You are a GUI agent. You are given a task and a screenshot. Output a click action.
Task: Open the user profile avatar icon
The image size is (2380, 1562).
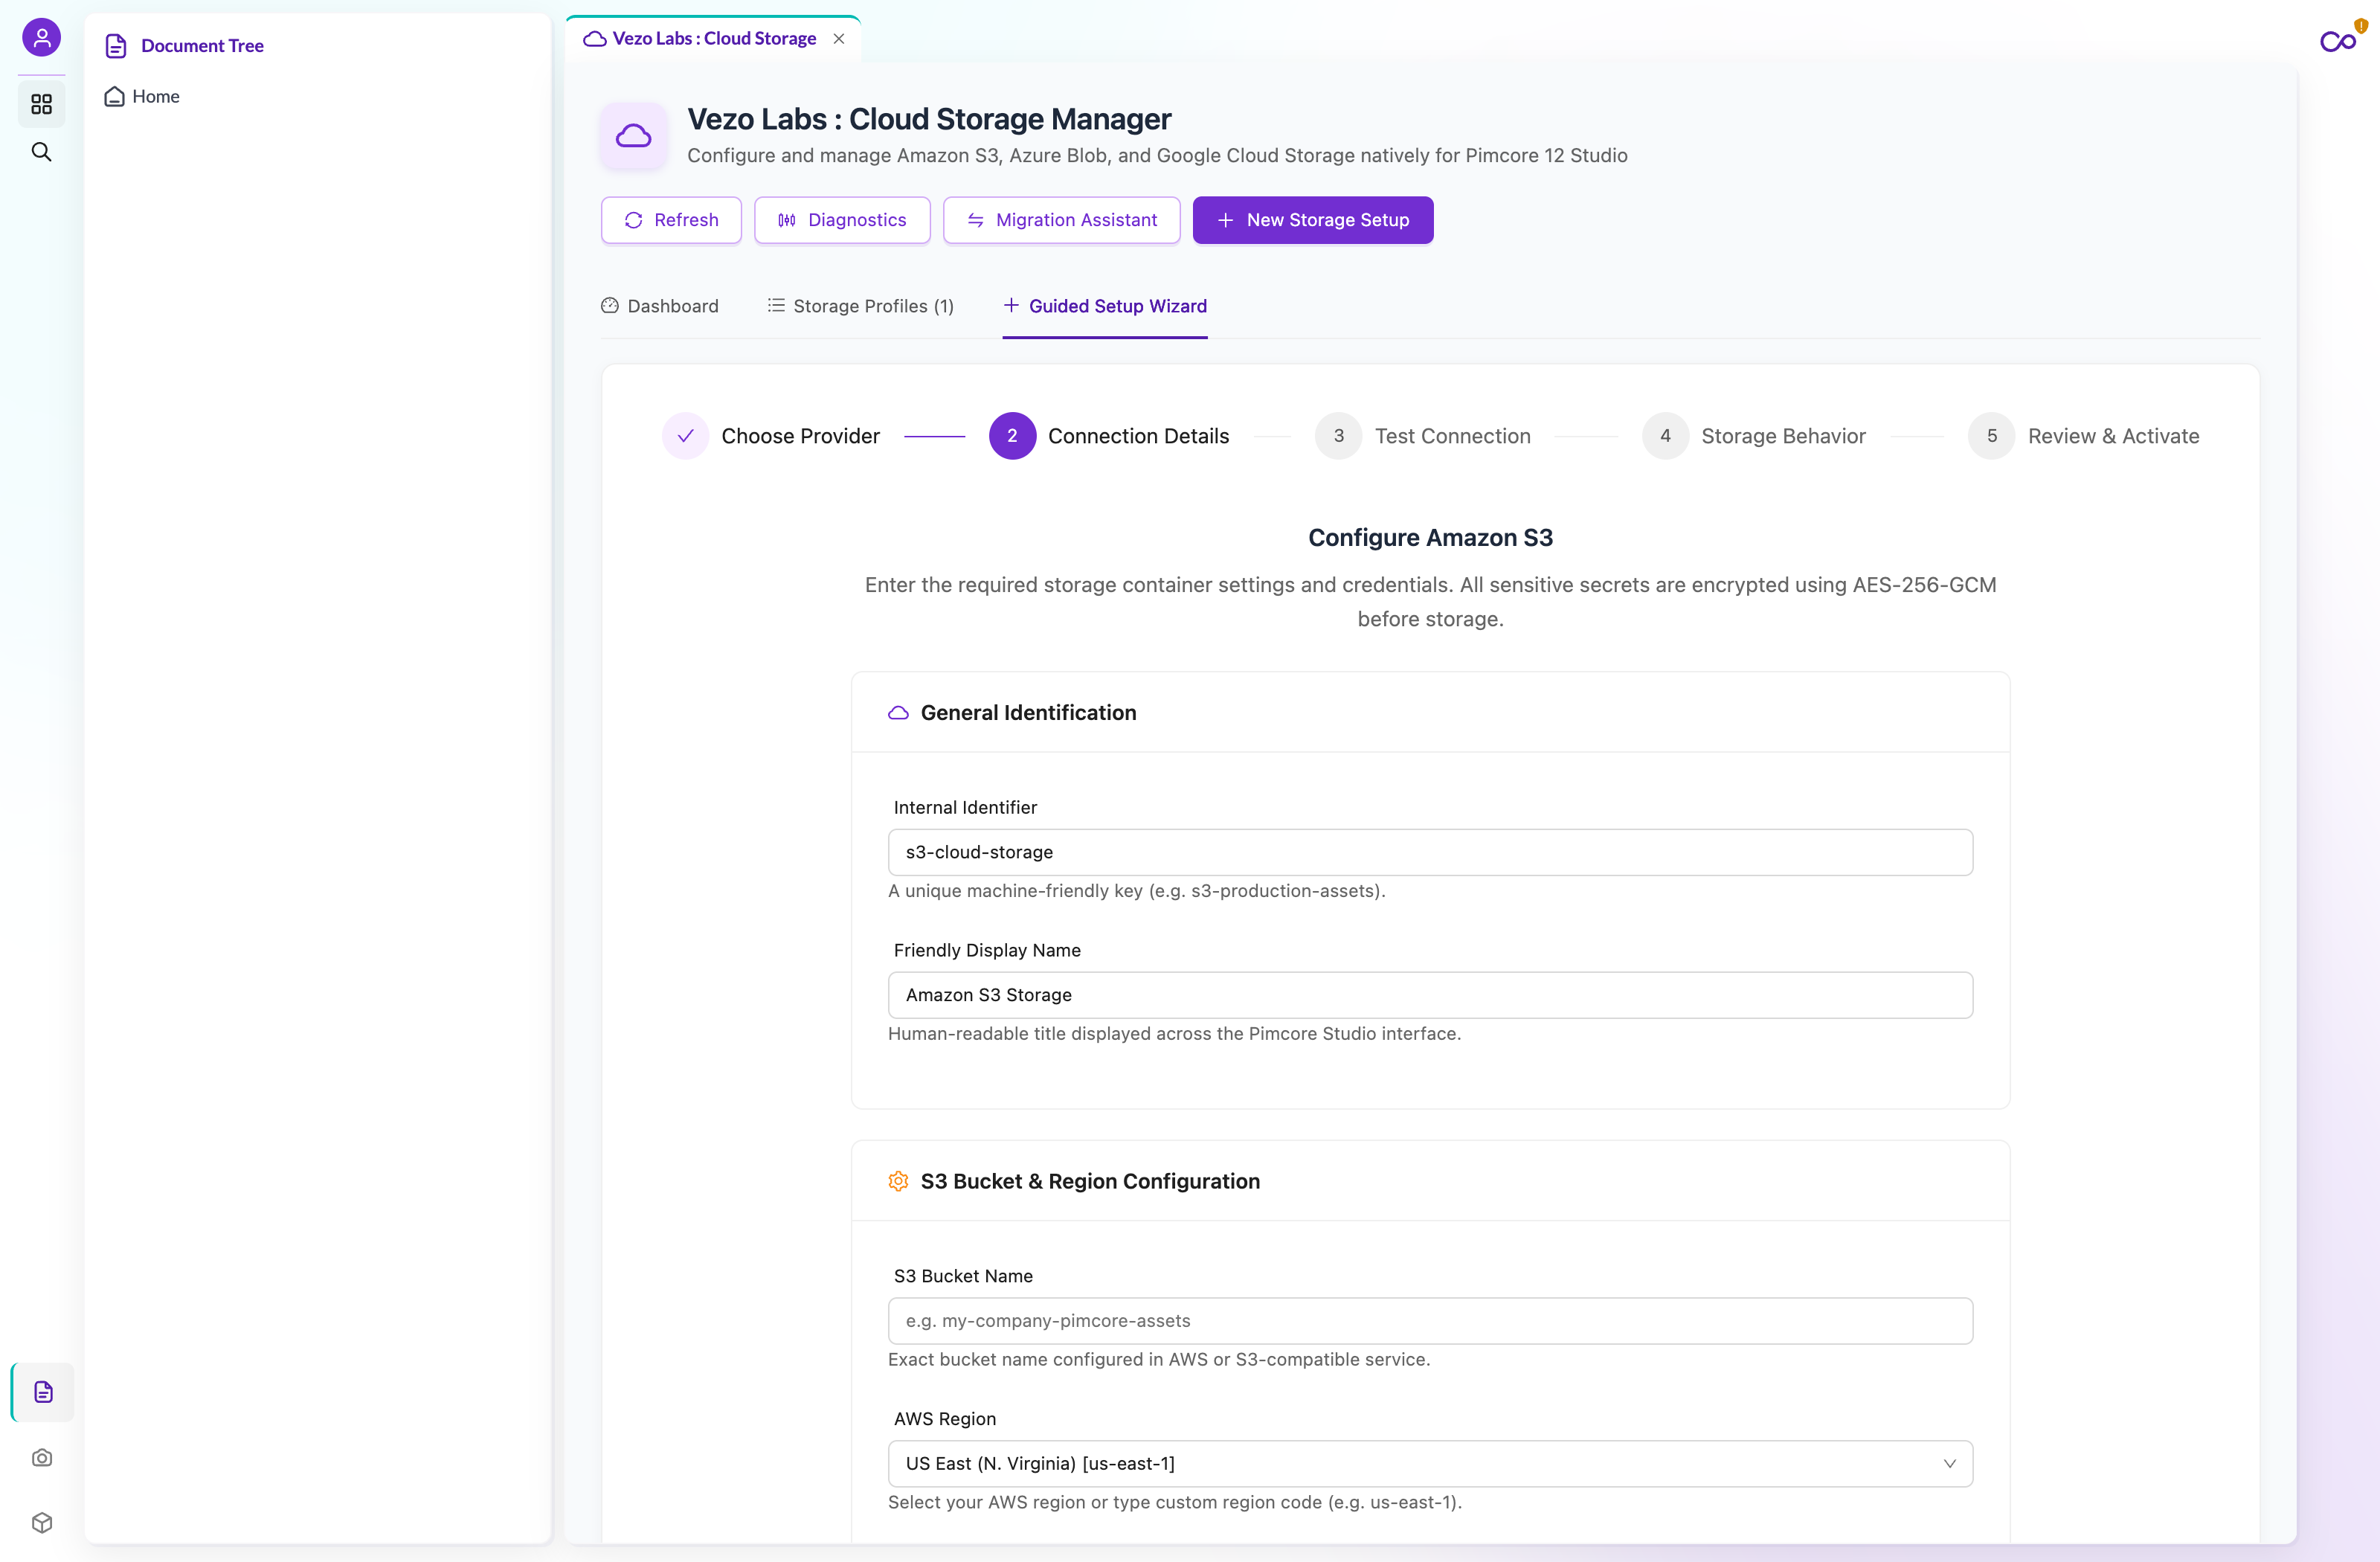pos(41,38)
